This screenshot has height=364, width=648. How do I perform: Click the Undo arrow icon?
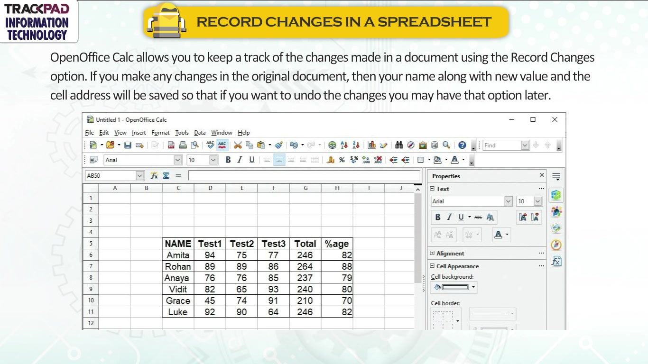tap(294, 145)
